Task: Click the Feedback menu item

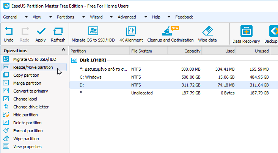Action: pyautogui.click(x=184, y=17)
